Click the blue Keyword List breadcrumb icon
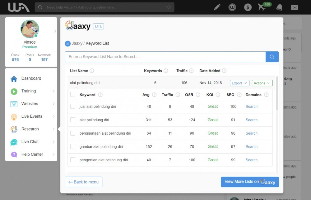The image size is (311, 200). pyautogui.click(x=67, y=43)
